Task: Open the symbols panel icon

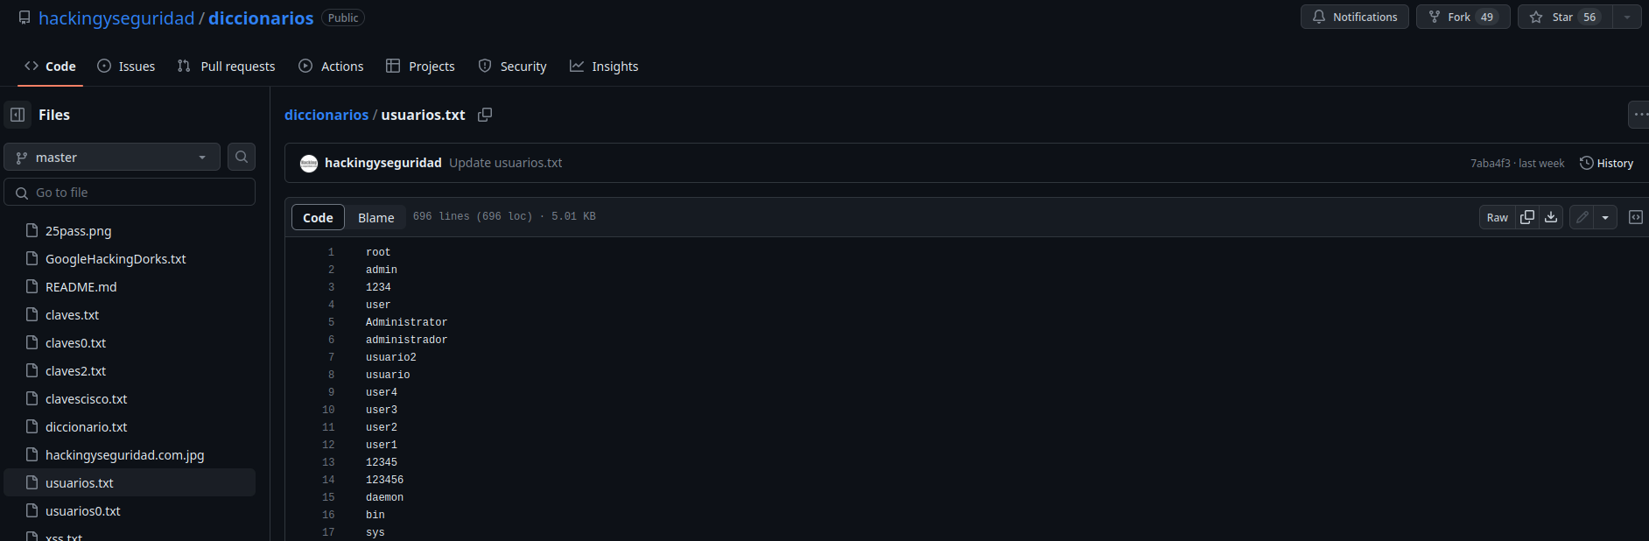Action: coord(1636,217)
